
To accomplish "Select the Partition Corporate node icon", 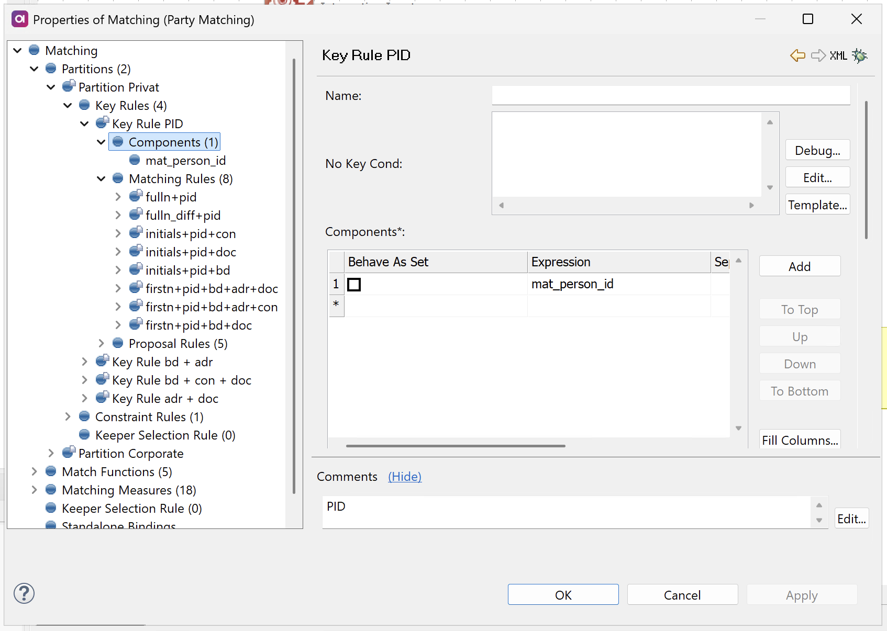I will (x=69, y=453).
